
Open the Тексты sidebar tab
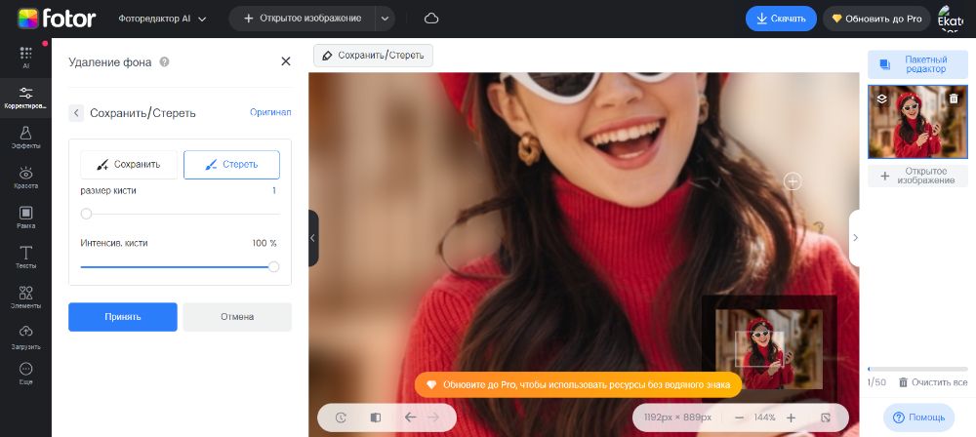click(x=25, y=258)
